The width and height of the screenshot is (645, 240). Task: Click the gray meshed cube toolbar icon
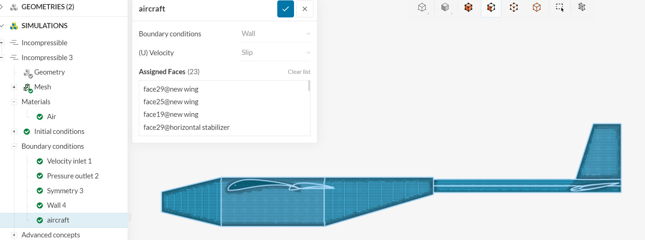[x=582, y=7]
